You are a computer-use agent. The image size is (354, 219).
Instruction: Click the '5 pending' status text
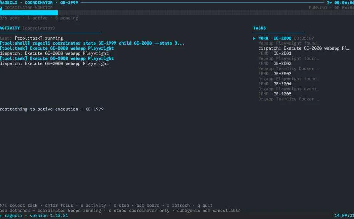pyautogui.click(x=67, y=18)
